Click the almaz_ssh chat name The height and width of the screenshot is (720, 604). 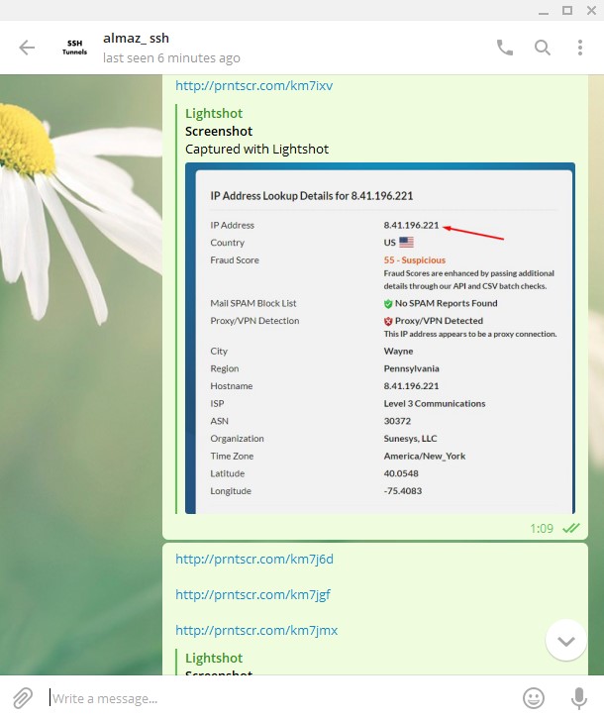point(136,38)
